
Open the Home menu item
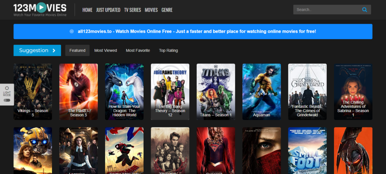click(x=87, y=10)
